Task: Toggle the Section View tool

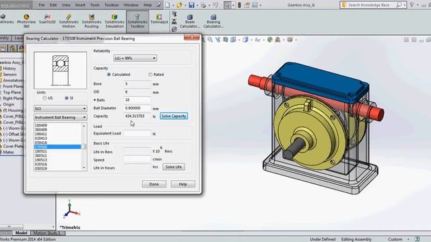Action: (226, 40)
